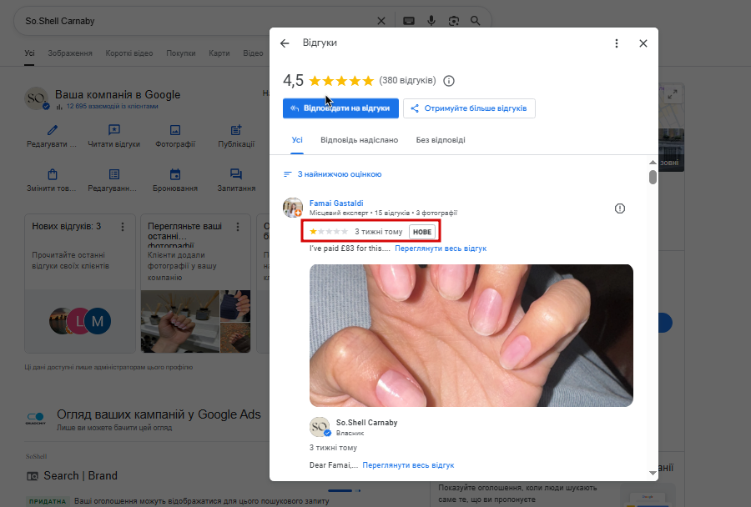
Task: Click the ПРИДАТНА status badge
Action: (x=48, y=501)
